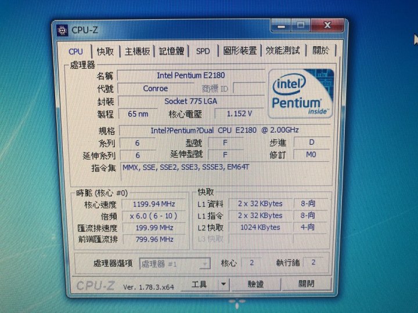Click the specification text E2180 @ 2.00GHz
The width and height of the screenshot is (418, 313).
(267, 130)
